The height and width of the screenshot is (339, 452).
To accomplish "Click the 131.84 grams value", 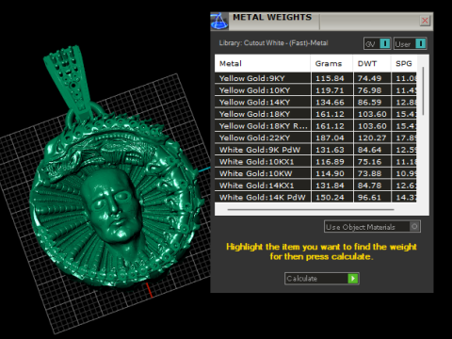I will point(330,186).
